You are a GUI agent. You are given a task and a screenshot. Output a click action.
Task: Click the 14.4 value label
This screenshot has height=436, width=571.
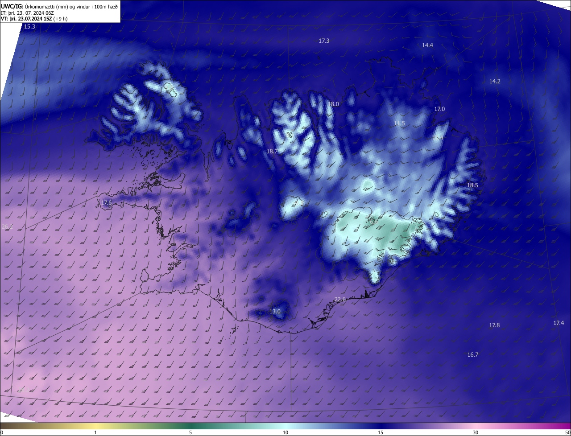[427, 45]
